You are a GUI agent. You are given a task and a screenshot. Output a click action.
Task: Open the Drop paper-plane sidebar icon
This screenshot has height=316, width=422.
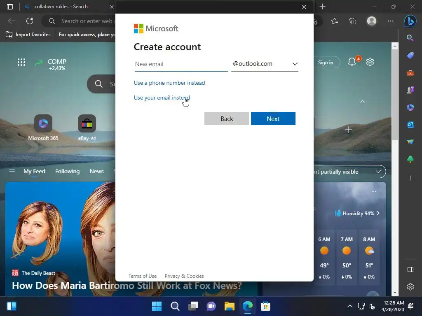(x=410, y=142)
